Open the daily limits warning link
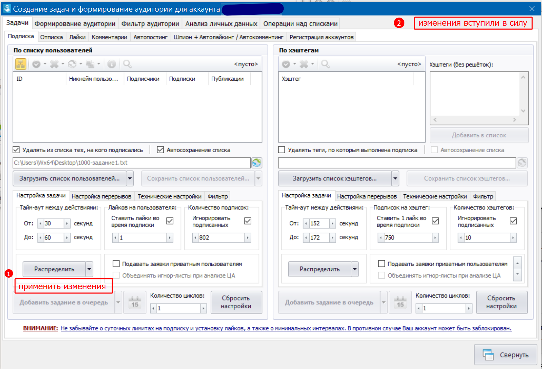The image size is (542, 369). 286,328
